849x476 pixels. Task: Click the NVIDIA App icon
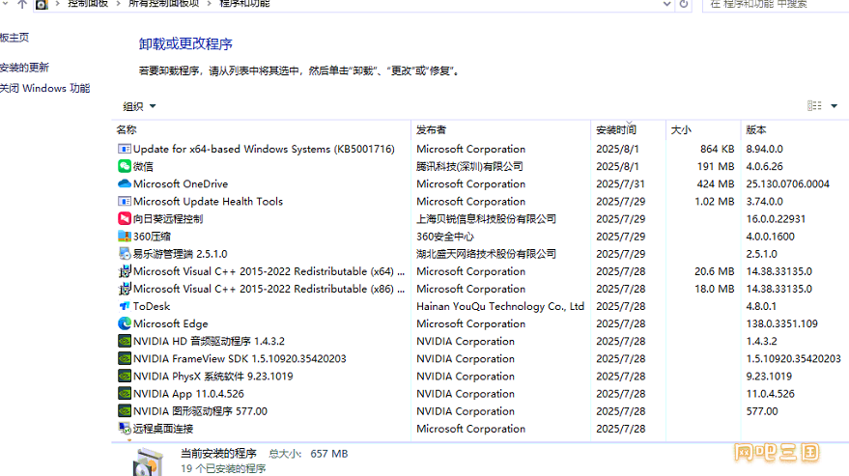click(125, 394)
